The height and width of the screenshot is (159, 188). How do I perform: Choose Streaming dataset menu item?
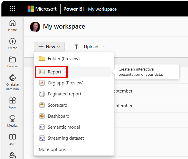(x=74, y=138)
